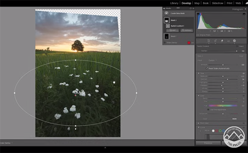Click the Subtract button under Mask 2

[x=187, y=30]
